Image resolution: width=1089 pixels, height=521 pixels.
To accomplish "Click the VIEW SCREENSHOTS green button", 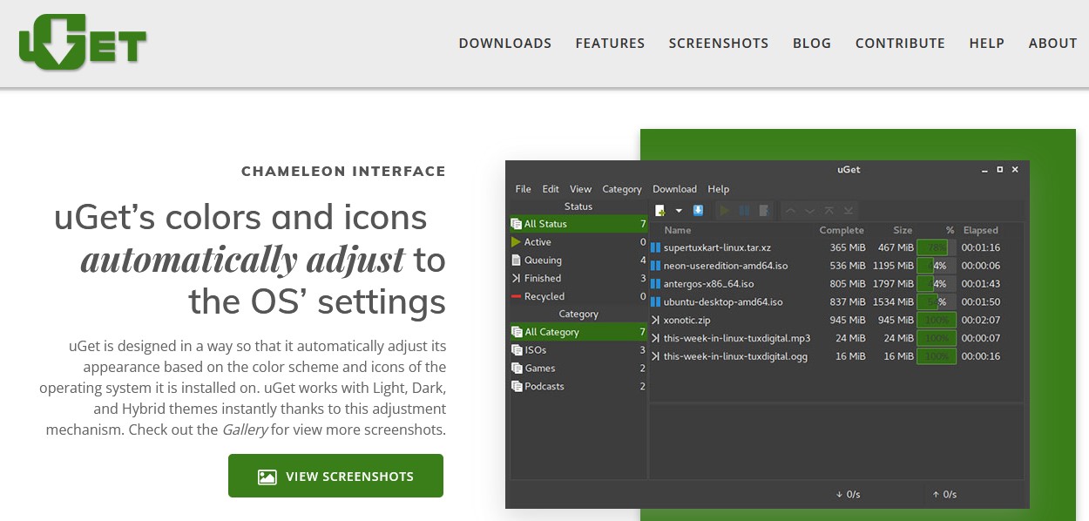I will click(x=335, y=476).
